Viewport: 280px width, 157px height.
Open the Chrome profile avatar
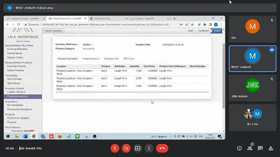[216, 25]
